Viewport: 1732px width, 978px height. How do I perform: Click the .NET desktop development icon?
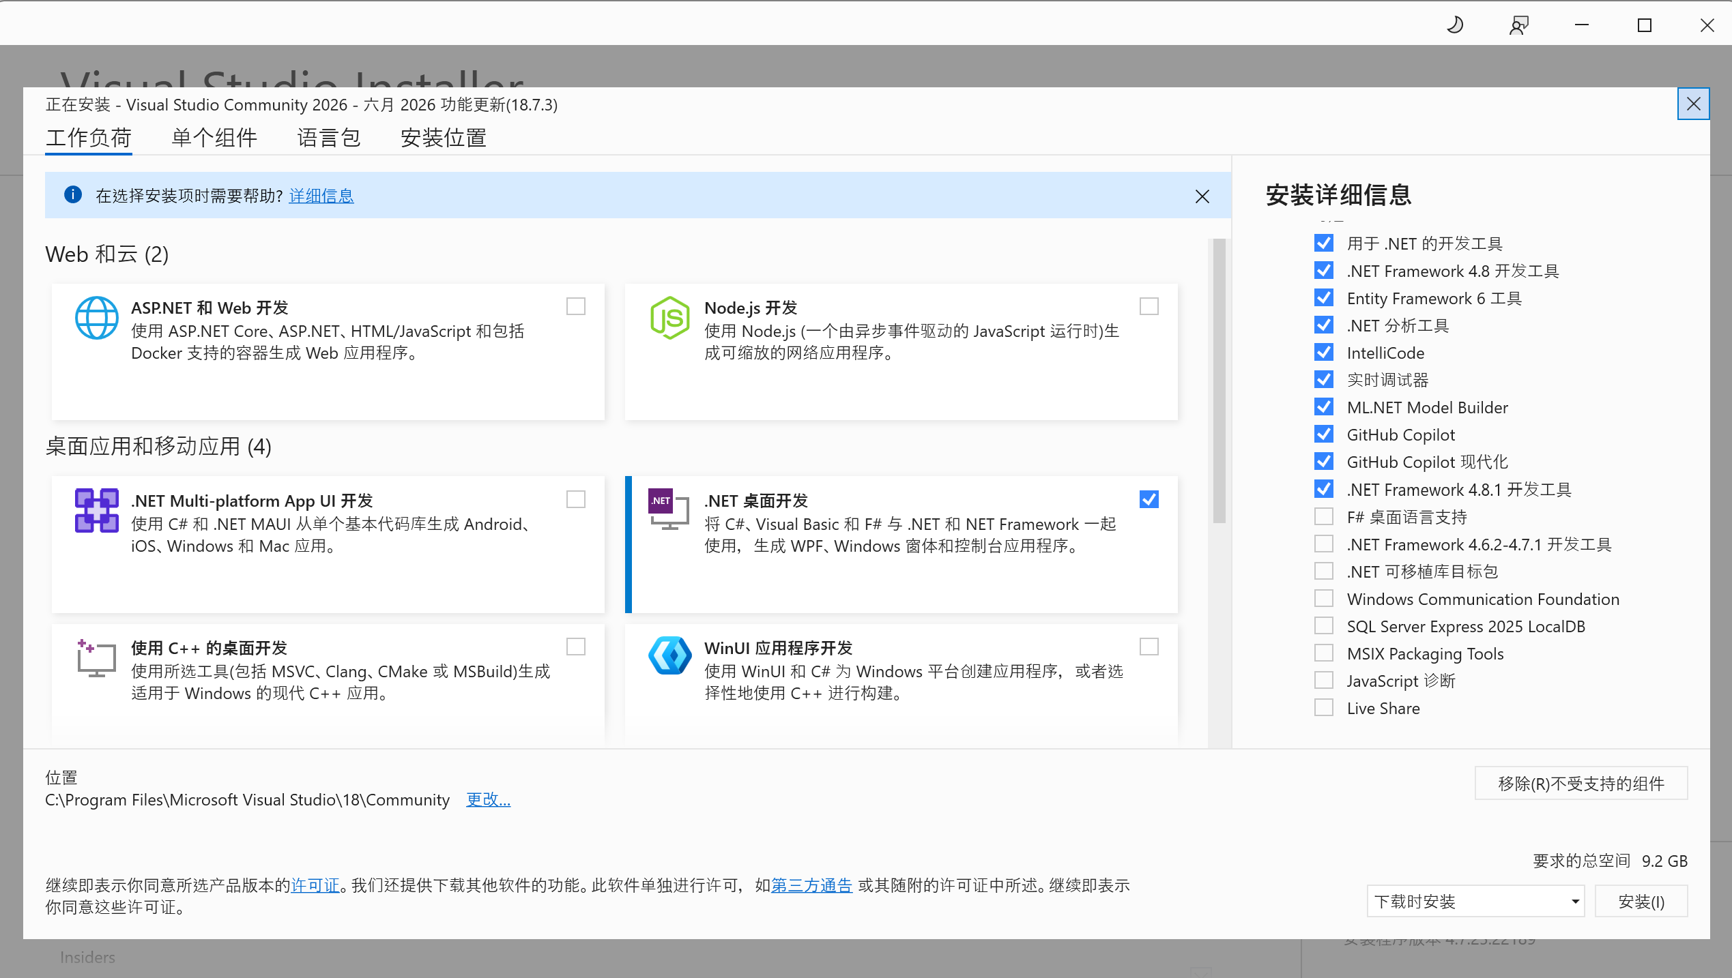point(669,509)
